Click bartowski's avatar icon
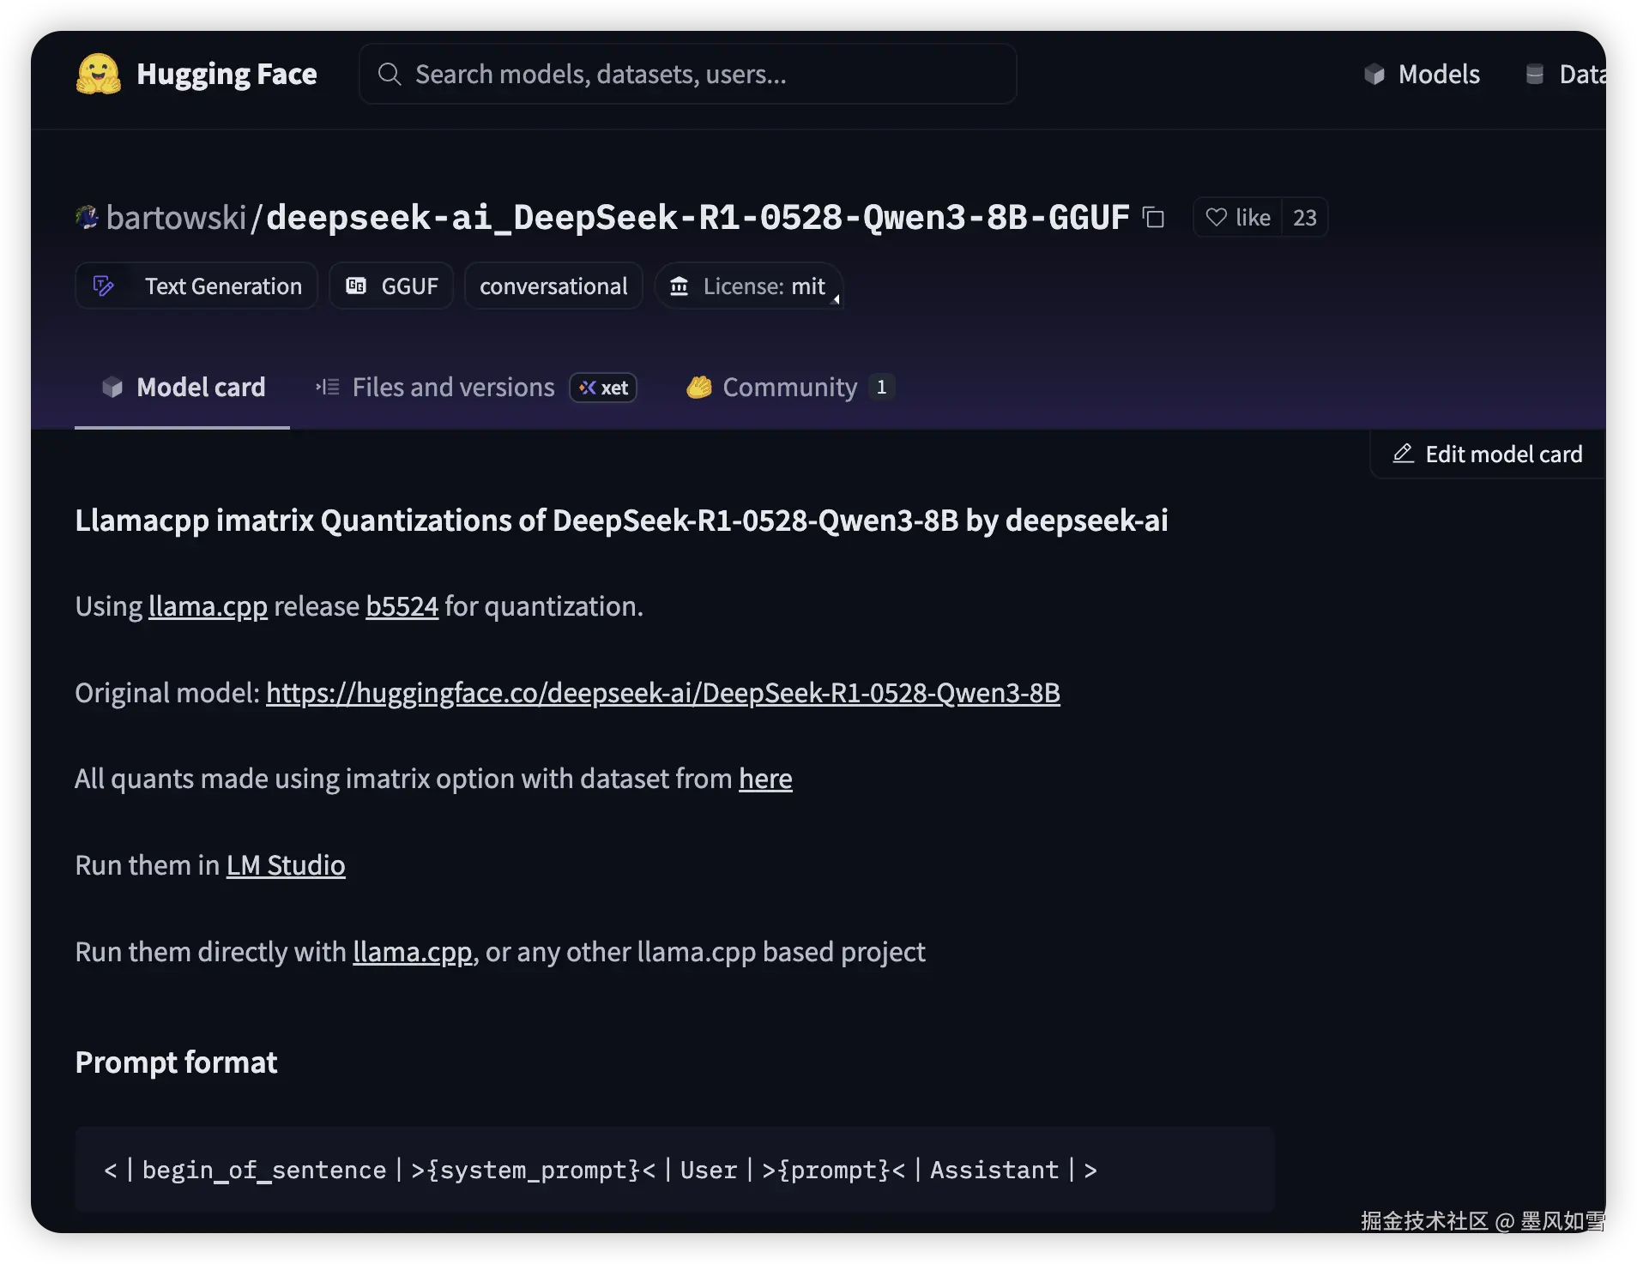 click(x=87, y=218)
